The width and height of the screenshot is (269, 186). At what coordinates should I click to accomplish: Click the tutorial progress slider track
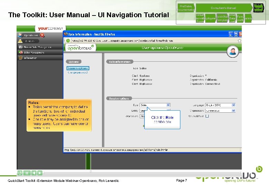[x=142, y=172]
